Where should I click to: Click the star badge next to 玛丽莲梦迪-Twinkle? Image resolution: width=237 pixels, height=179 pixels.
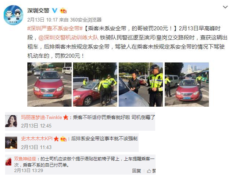tap(66, 117)
